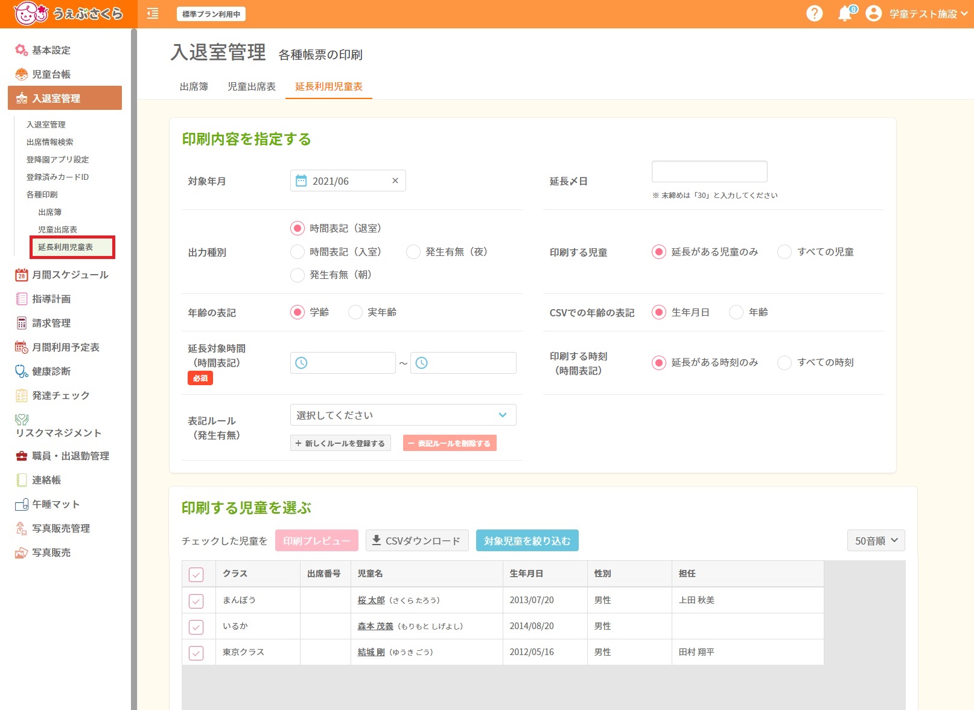Choose 実年齢 radio option
Screen dimensions: 974x710
tap(355, 312)
